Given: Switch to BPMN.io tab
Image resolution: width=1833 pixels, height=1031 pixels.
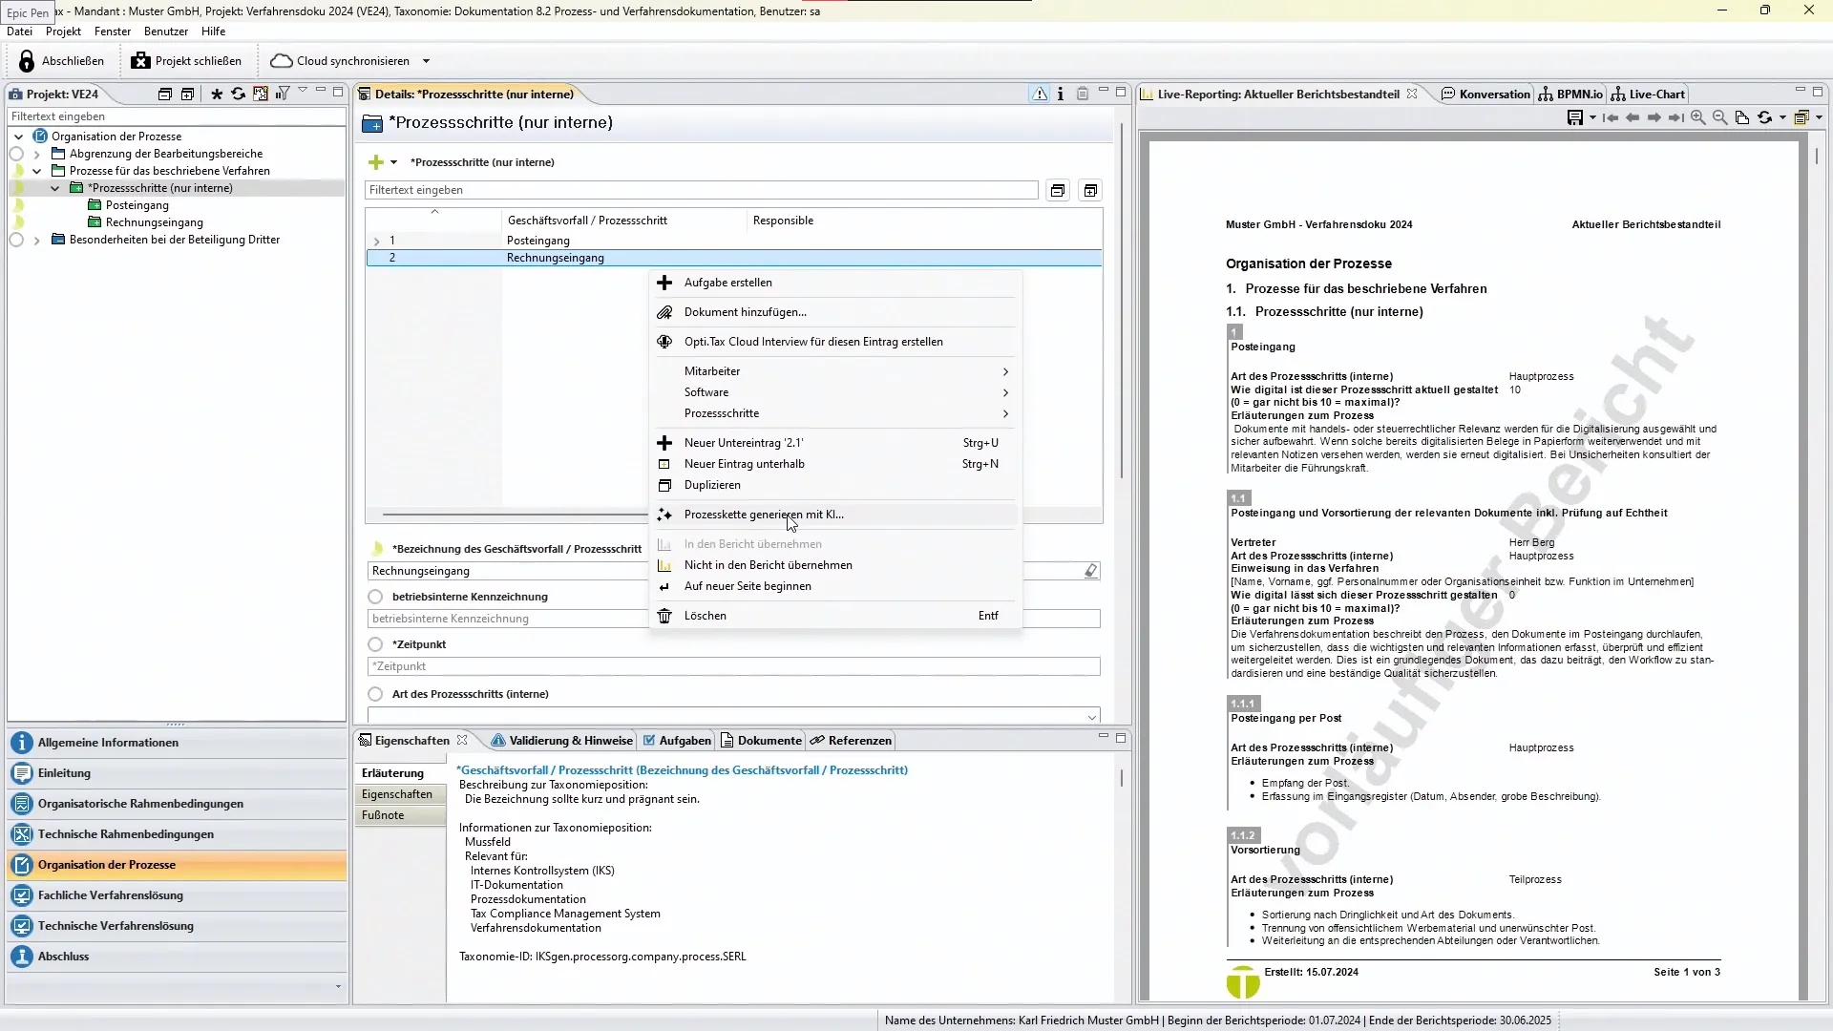Looking at the screenshot, I should (x=1570, y=94).
